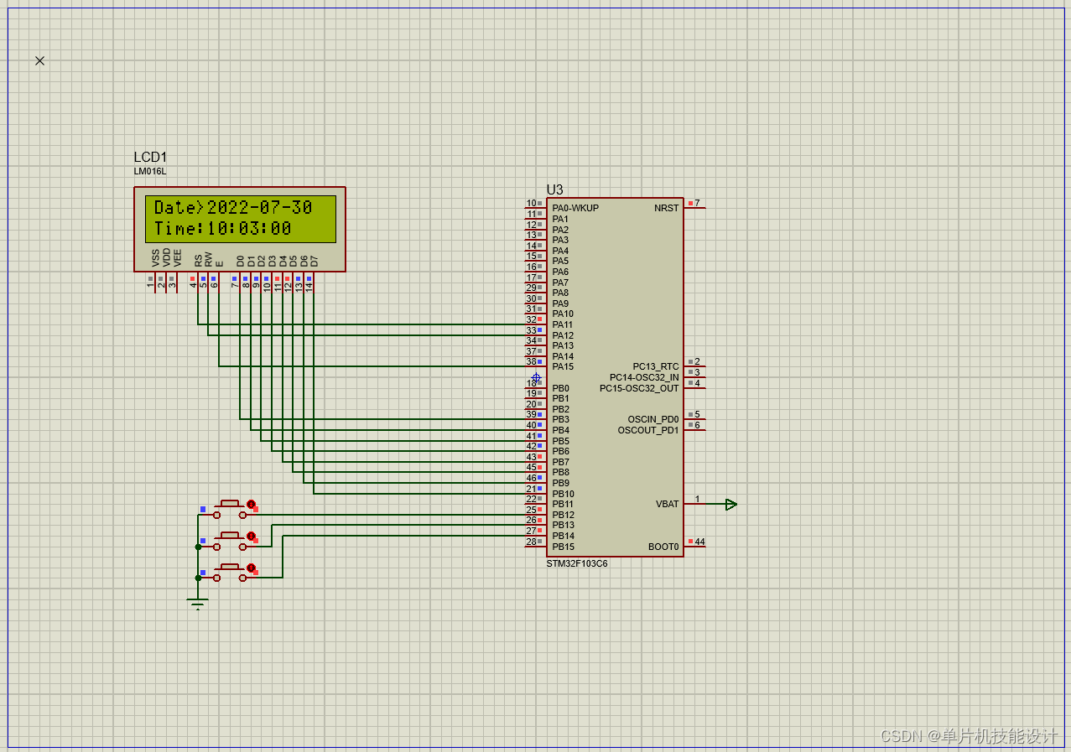Image resolution: width=1071 pixels, height=752 pixels.
Task: Select the U3 designator text above the chip
Action: pos(554,189)
